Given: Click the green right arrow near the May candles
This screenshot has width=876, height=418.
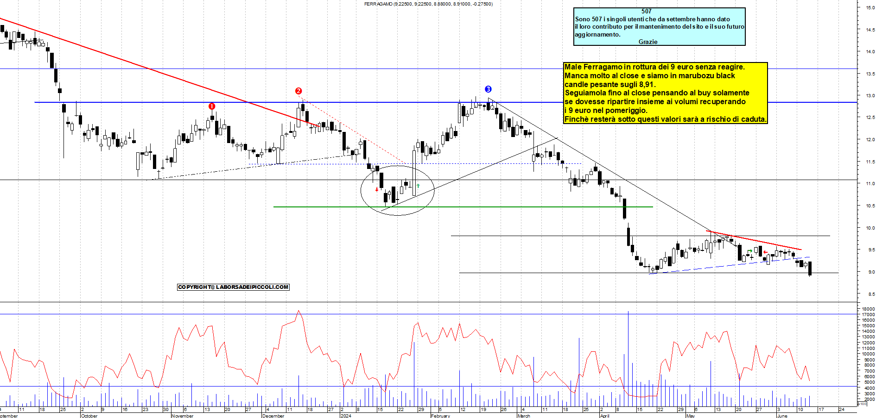Looking at the screenshot, I should point(750,251).
